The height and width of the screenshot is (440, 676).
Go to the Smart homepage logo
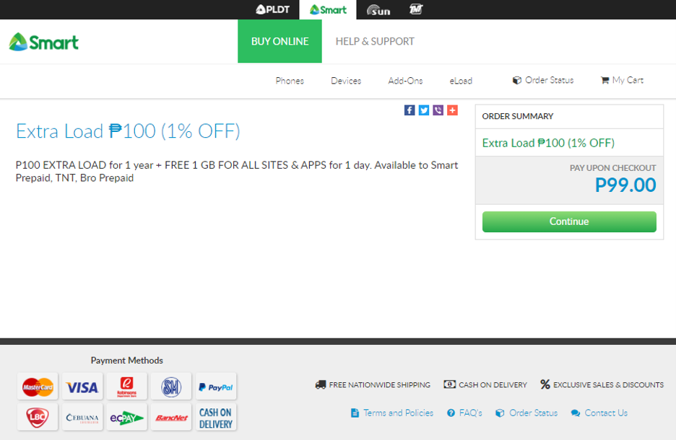click(43, 42)
